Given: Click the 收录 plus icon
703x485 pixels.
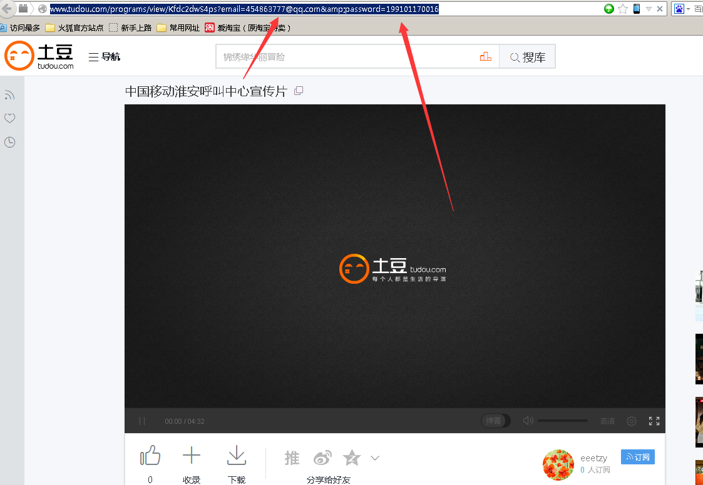Looking at the screenshot, I should point(192,456).
